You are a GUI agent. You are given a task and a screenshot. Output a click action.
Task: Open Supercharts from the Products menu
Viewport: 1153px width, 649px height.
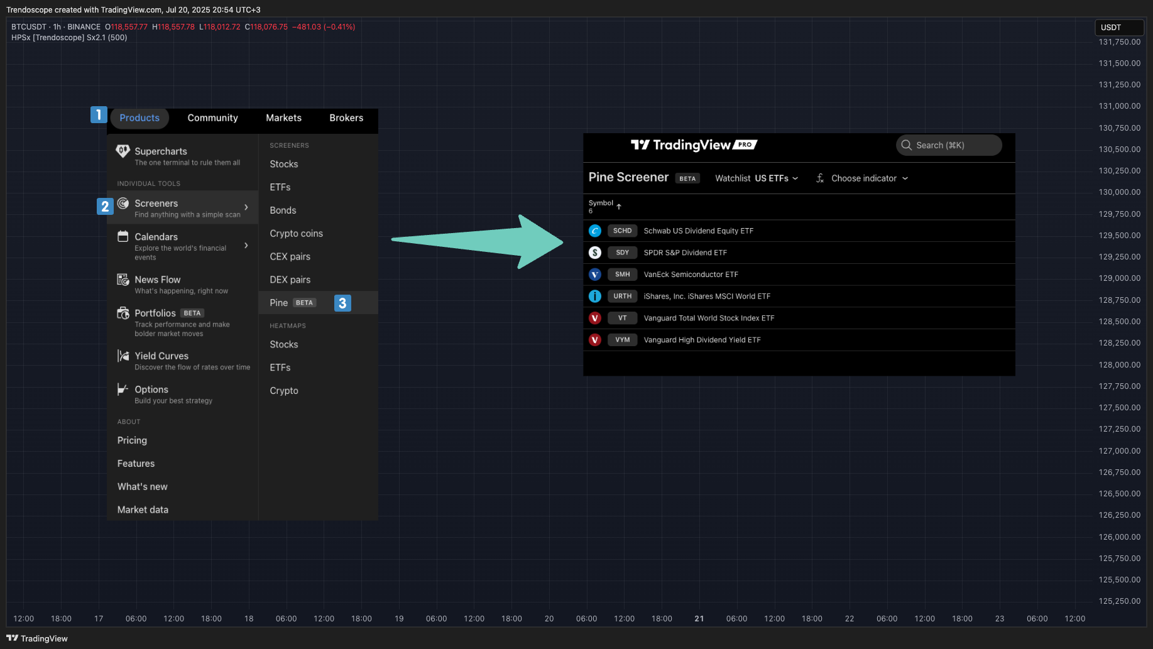(183, 156)
